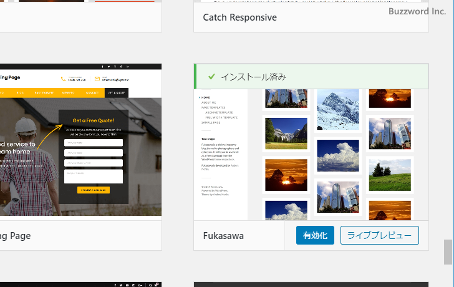Open the Fukasawa theme screenshot thumbnail
This screenshot has width=454, height=287.
tap(311, 155)
